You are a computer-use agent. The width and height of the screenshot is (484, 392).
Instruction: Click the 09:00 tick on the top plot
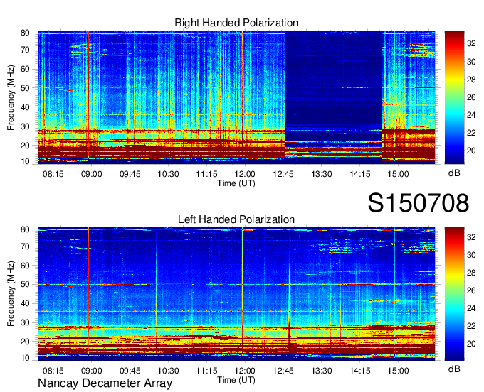[x=91, y=174]
